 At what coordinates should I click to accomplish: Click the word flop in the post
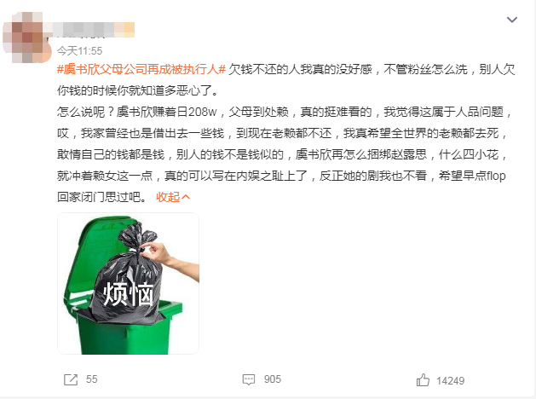point(496,176)
